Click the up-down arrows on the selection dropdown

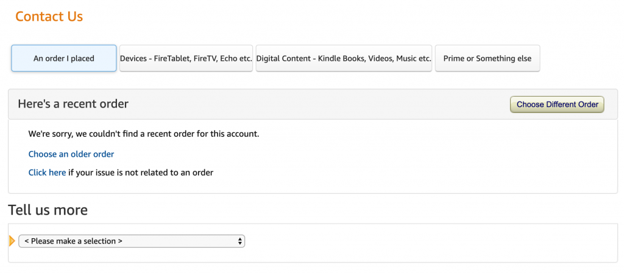pos(239,241)
